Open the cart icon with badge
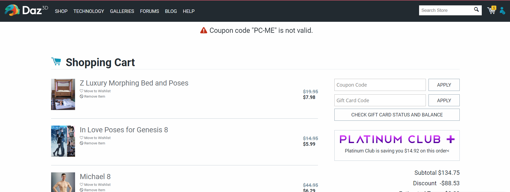This screenshot has width=510, height=192. (x=491, y=10)
